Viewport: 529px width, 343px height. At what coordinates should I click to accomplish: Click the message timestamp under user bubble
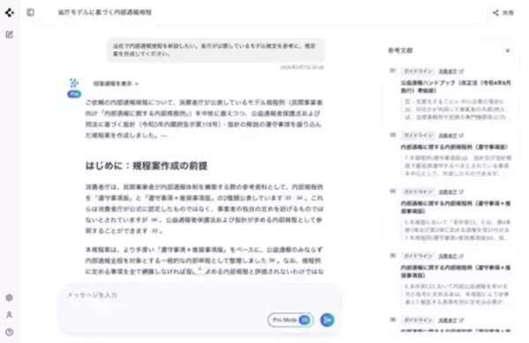pos(302,68)
